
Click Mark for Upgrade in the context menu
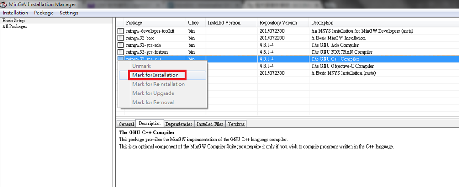coord(162,93)
